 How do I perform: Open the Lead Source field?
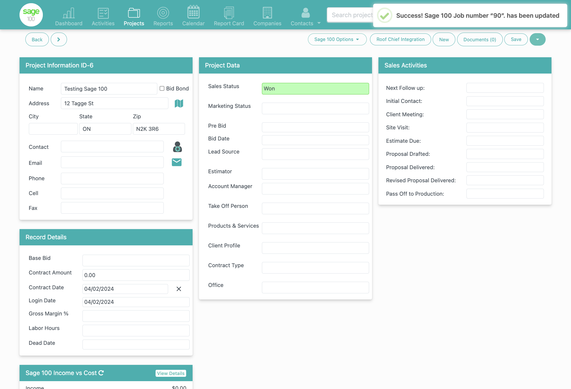point(315,154)
